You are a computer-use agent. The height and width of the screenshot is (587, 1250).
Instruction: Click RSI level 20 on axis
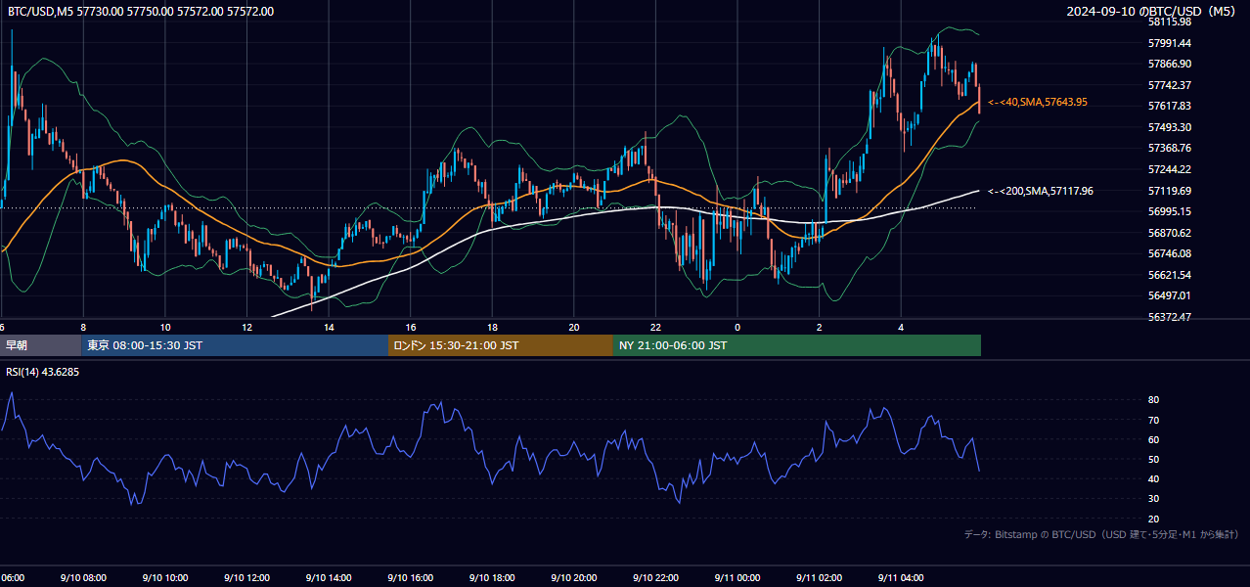pyautogui.click(x=1153, y=519)
